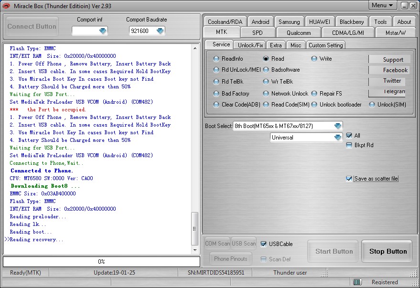
Task: Expand the Boot Select dropdown
Action: tap(337, 126)
